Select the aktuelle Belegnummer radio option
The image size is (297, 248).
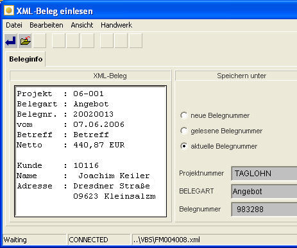(x=219, y=146)
